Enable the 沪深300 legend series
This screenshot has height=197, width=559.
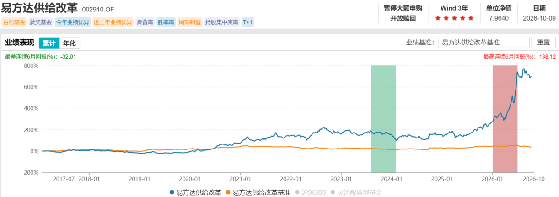[x=310, y=192]
